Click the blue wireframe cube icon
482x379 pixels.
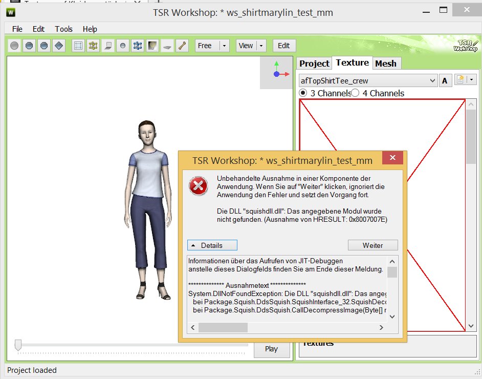pyautogui.click(x=137, y=46)
